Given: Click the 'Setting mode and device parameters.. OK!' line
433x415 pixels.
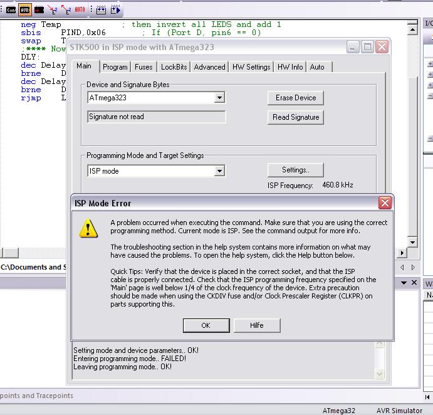Looking at the screenshot, I should click(x=136, y=350).
